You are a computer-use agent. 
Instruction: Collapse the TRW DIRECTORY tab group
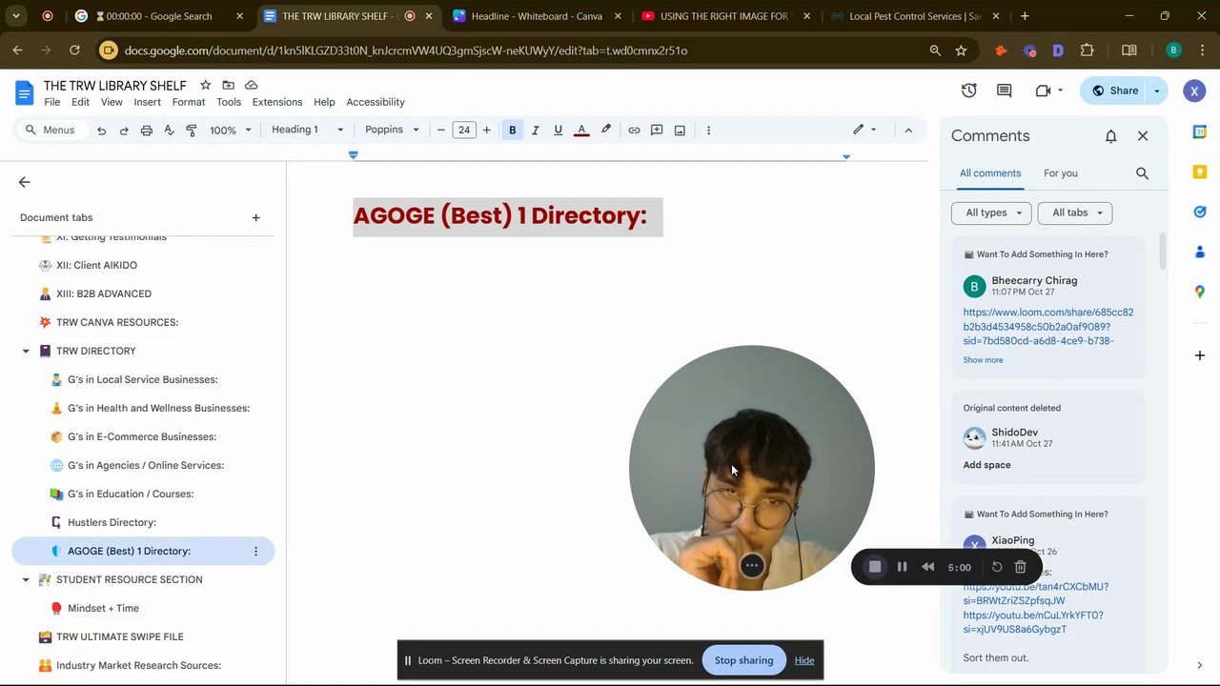(26, 352)
